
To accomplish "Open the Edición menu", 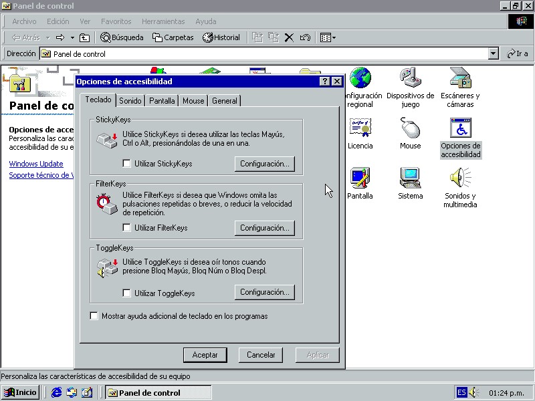I will tap(58, 21).
